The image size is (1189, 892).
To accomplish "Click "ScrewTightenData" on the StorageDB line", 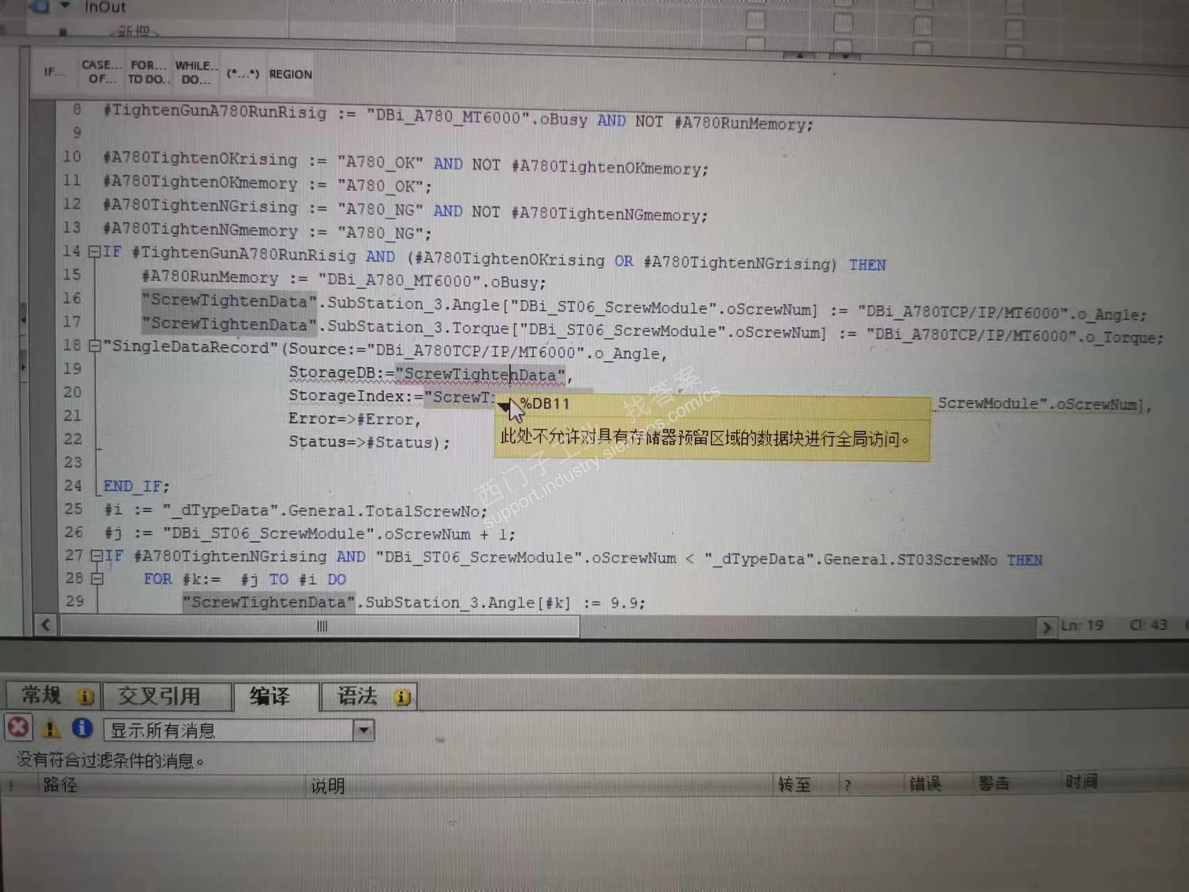I will point(481,375).
